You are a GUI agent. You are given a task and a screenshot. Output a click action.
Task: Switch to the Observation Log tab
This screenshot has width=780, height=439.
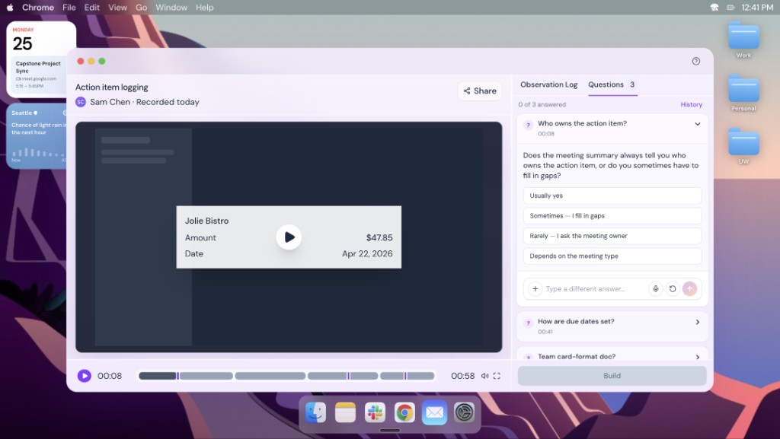coord(548,84)
